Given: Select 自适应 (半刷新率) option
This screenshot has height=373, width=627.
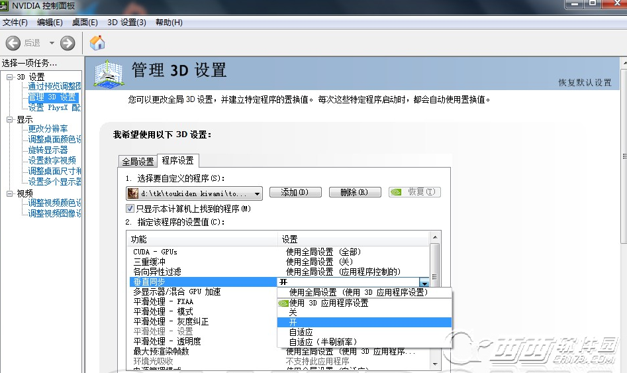Looking at the screenshot, I should coord(364,342).
